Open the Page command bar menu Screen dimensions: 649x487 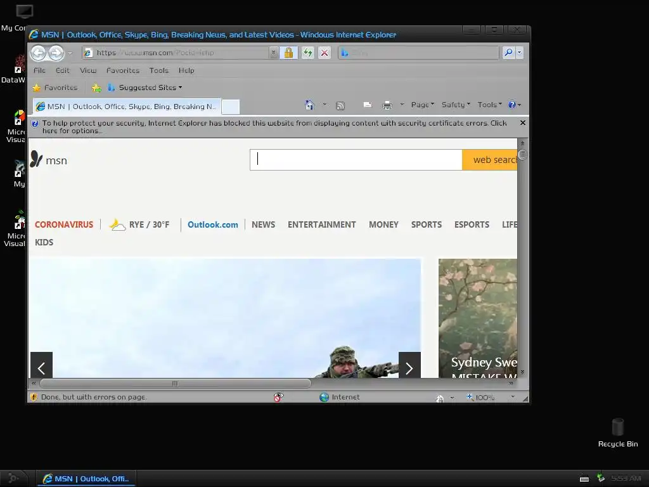click(x=423, y=105)
